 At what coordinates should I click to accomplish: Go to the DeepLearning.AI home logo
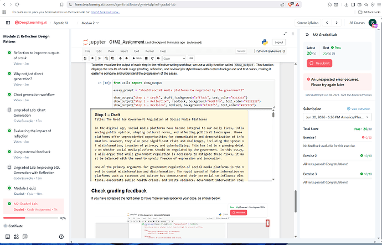tap(31, 23)
